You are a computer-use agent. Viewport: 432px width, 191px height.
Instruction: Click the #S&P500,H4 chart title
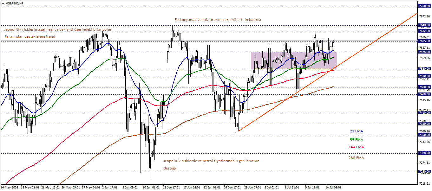[14, 3]
